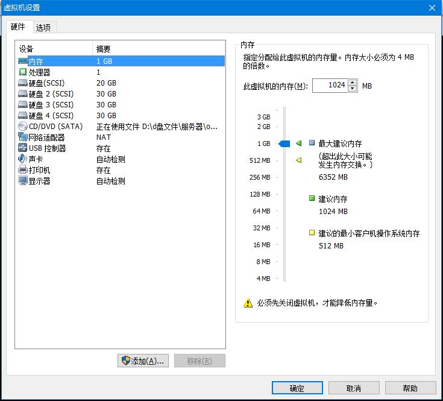The height and width of the screenshot is (401, 443).
Task: Decrease memory with the down spinner arrow
Action: [x=353, y=89]
